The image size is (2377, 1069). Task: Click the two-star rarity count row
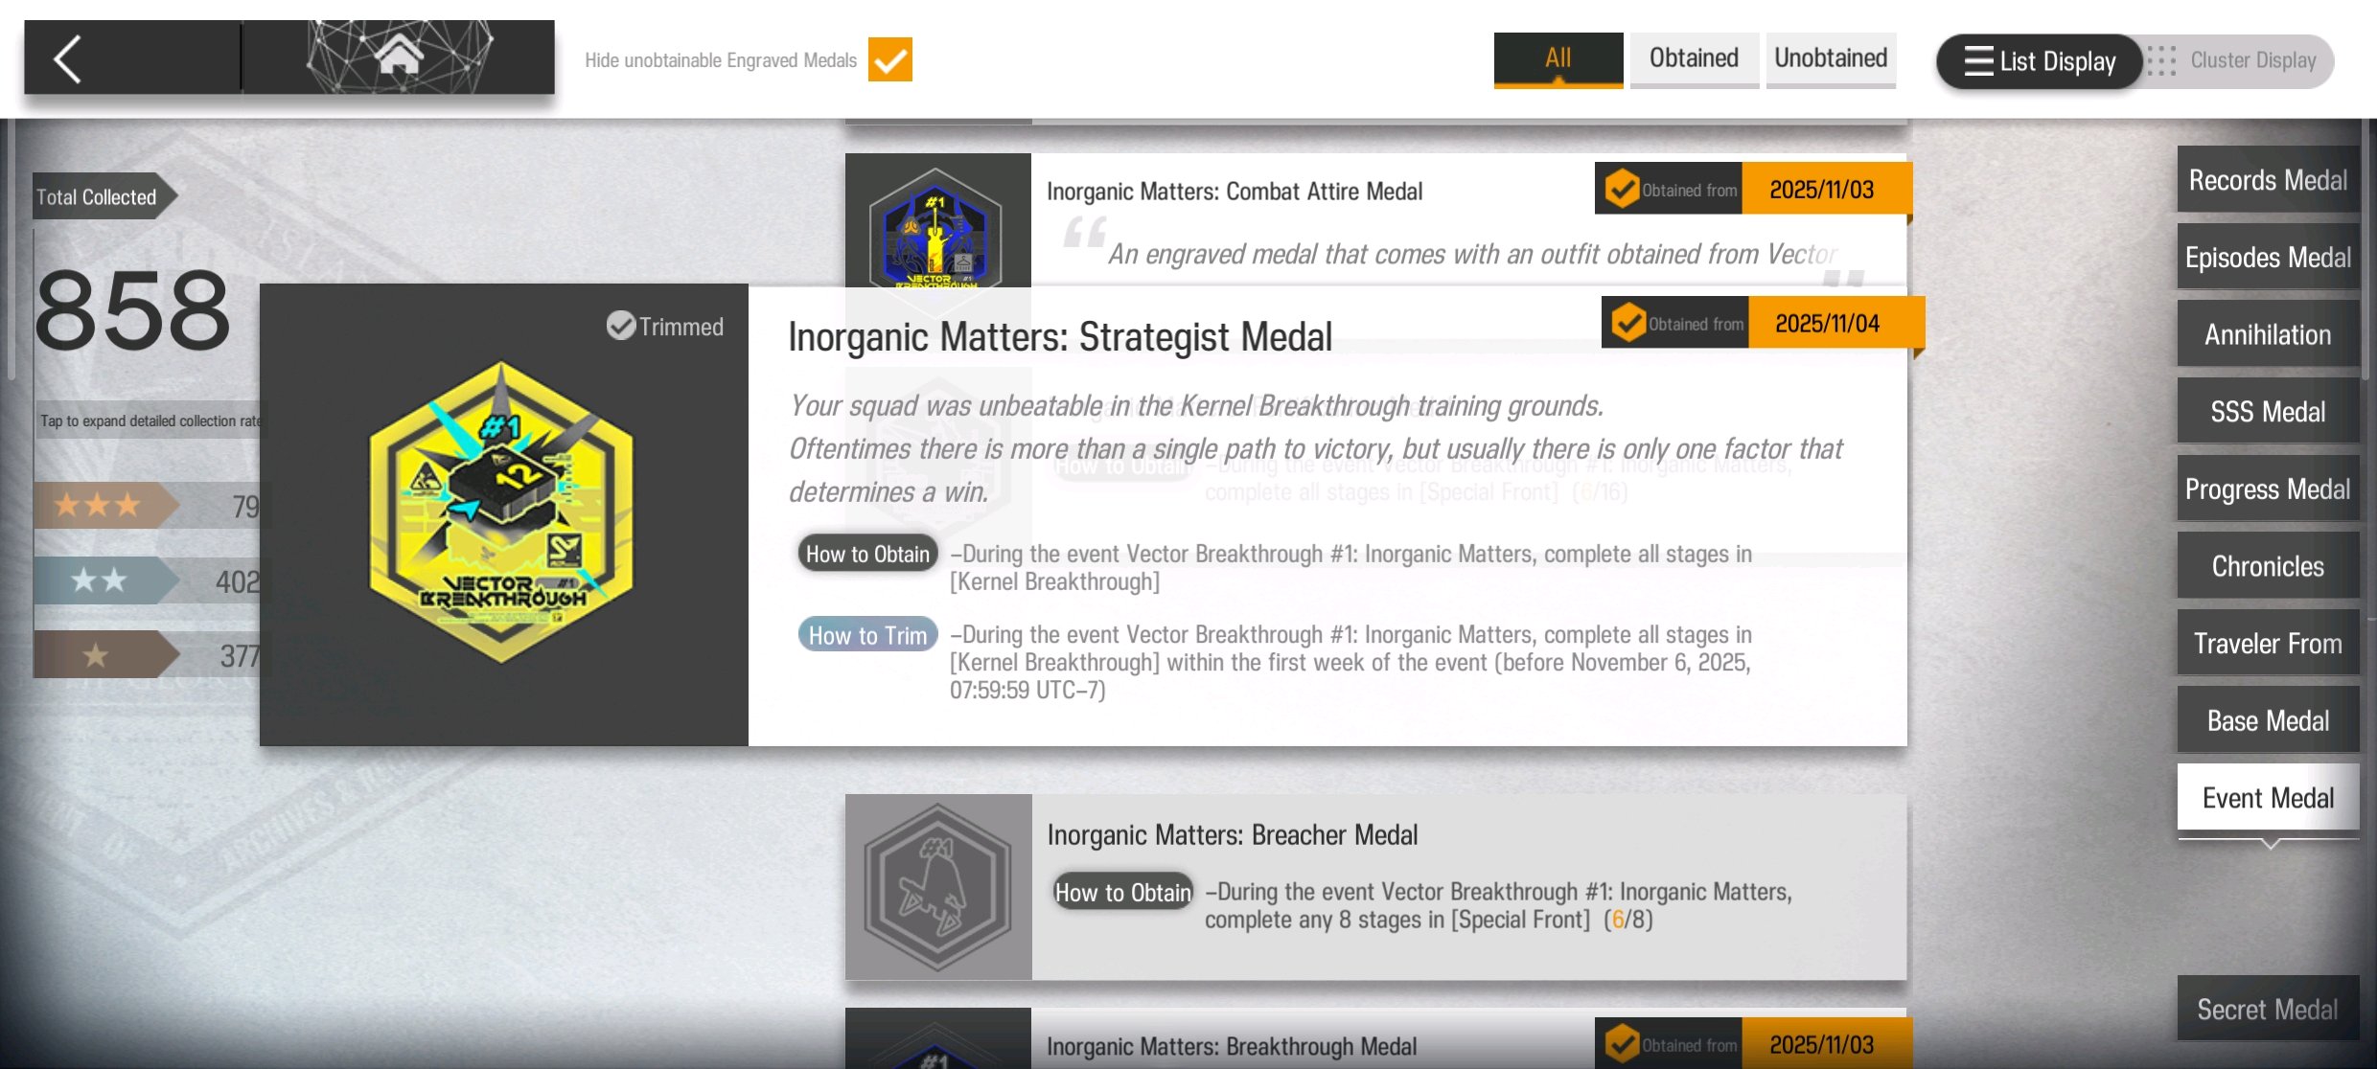149,580
